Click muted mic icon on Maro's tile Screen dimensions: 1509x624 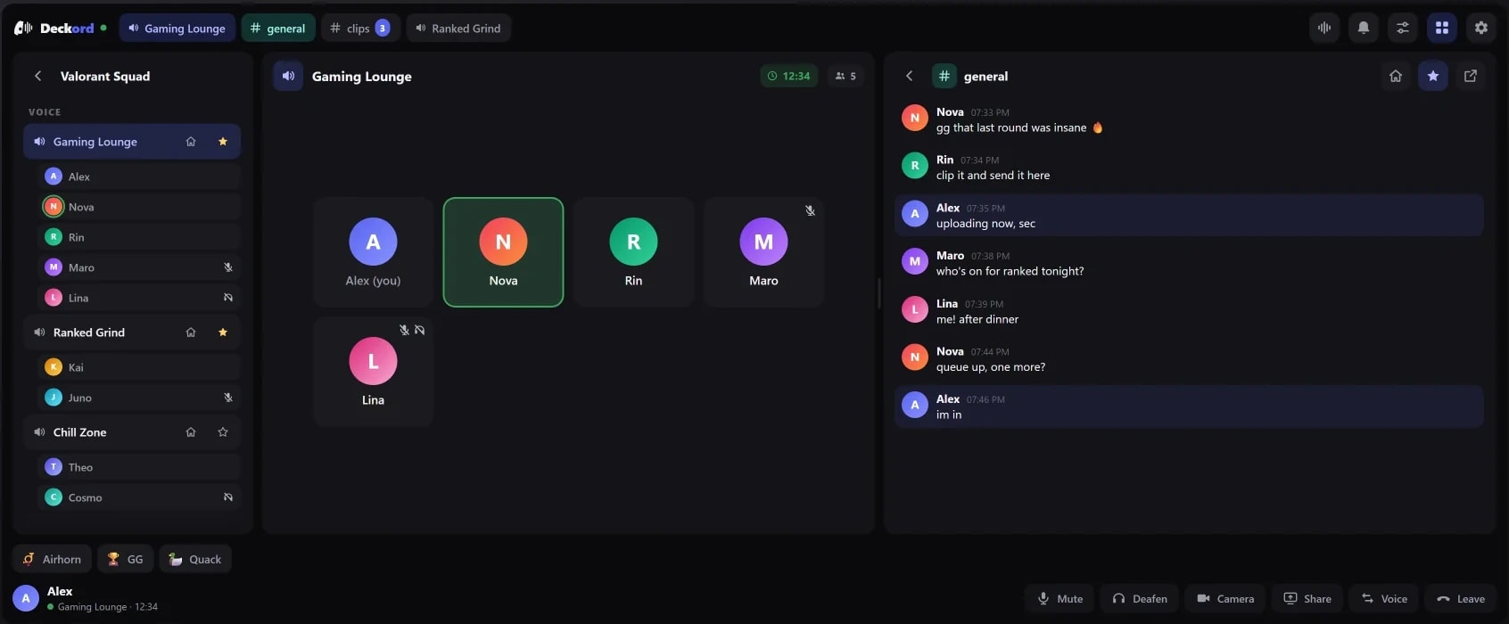pos(810,211)
